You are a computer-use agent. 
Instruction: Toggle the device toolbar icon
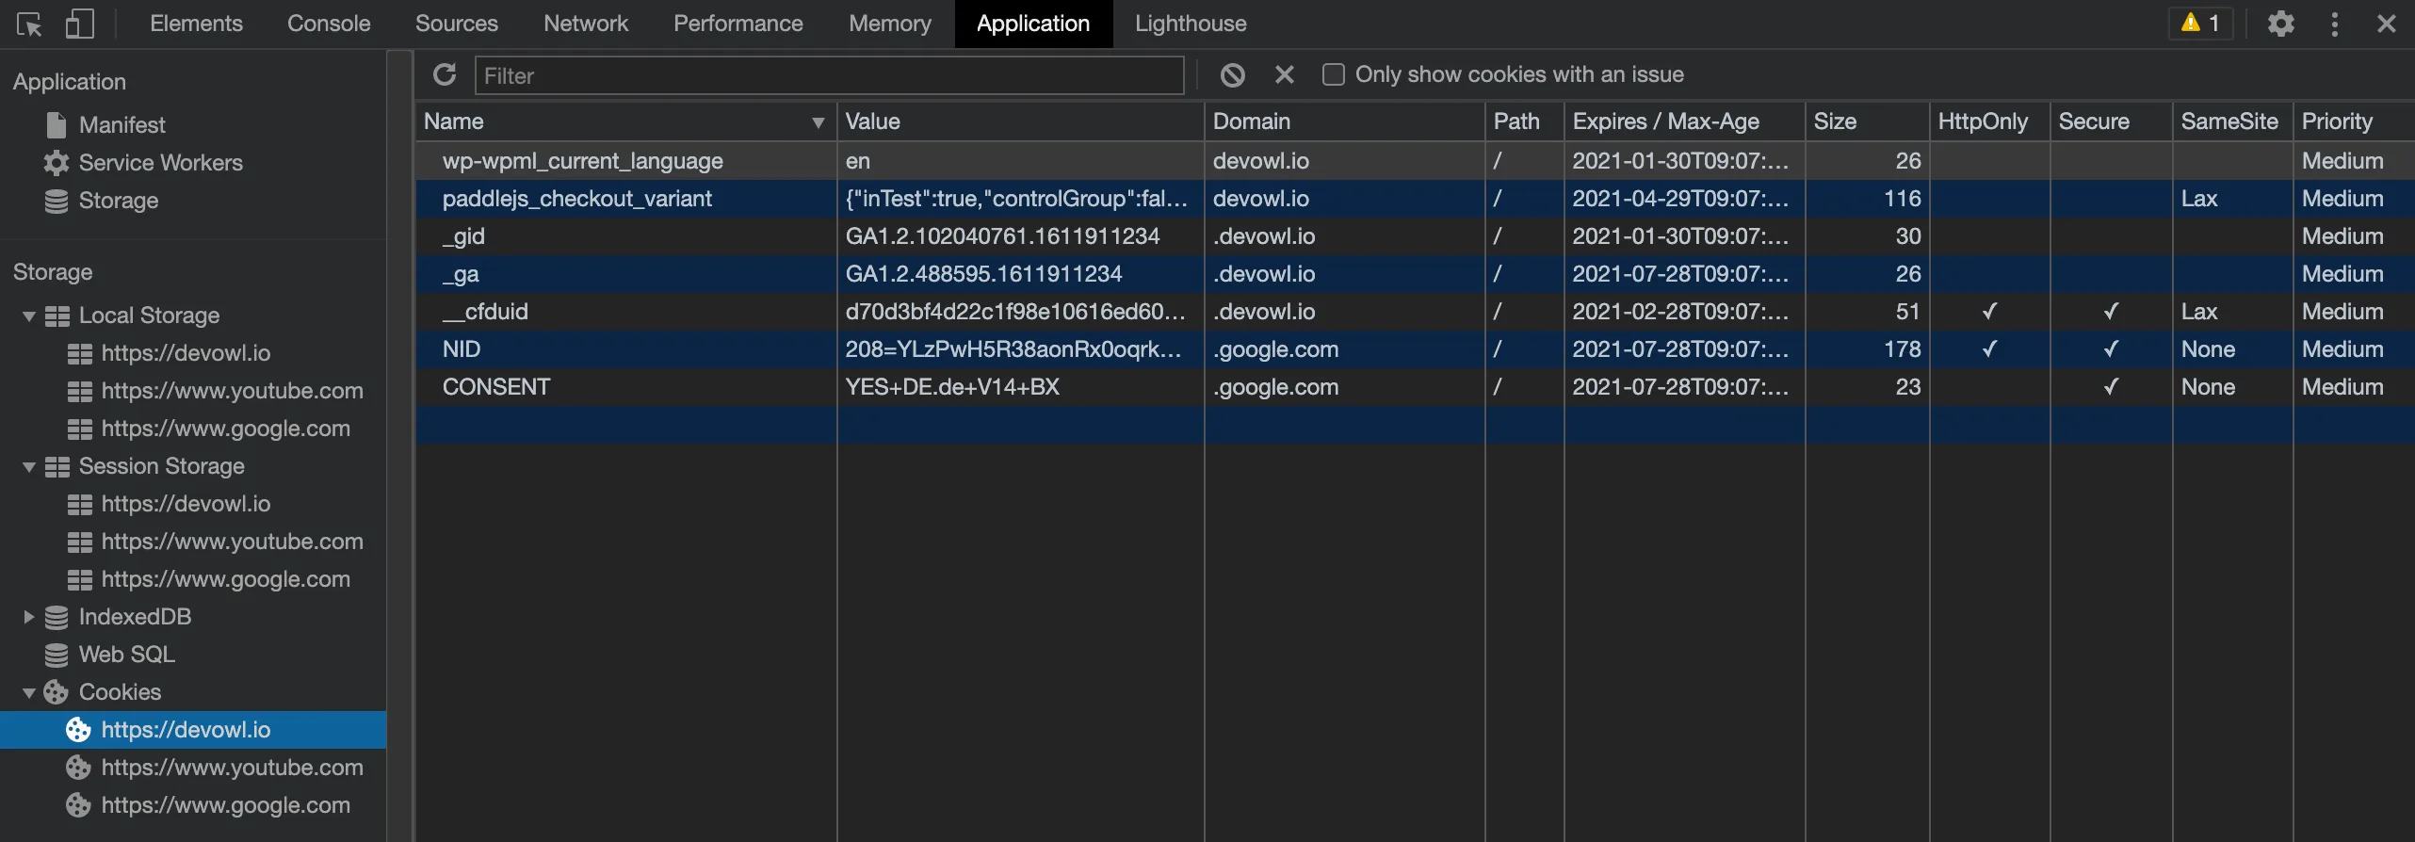coord(80,24)
